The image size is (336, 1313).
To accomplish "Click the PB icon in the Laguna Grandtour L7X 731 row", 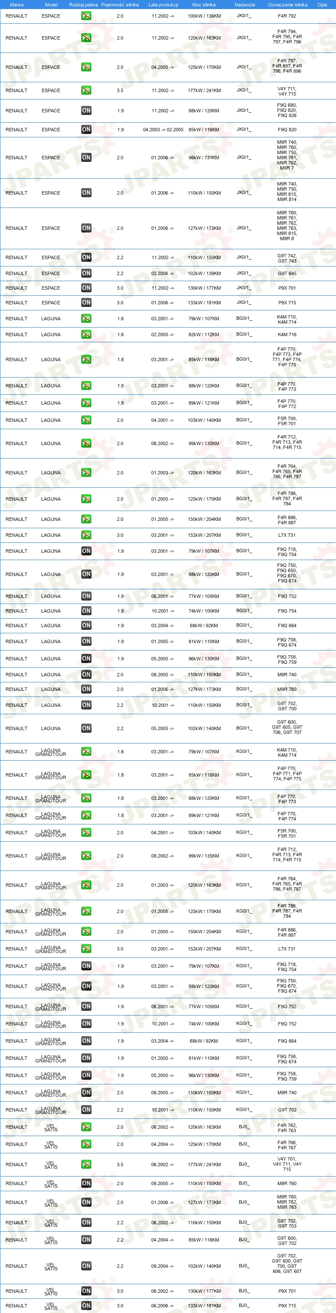I will pyautogui.click(x=86, y=948).
